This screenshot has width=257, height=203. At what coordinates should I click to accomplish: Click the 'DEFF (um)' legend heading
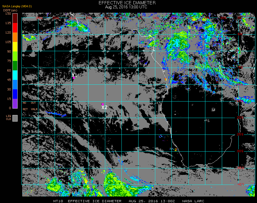tap(10, 10)
